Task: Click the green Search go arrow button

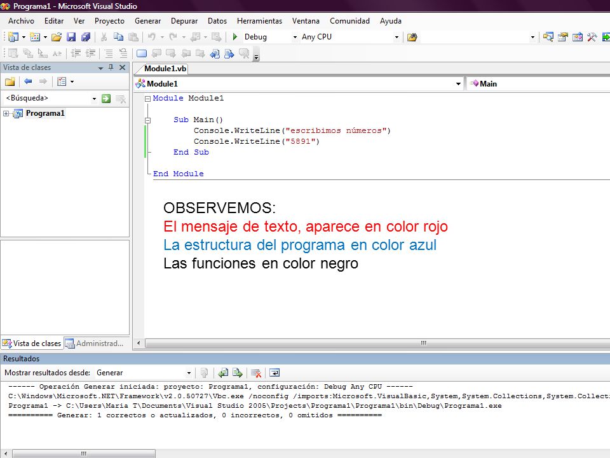Action: click(x=106, y=99)
